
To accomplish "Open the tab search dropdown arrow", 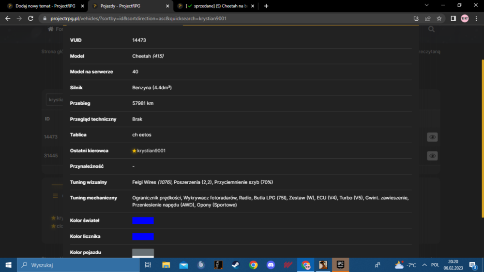I will click(x=426, y=5).
